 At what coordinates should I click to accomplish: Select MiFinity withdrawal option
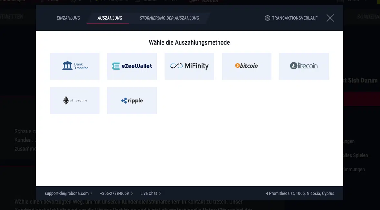pos(189,66)
